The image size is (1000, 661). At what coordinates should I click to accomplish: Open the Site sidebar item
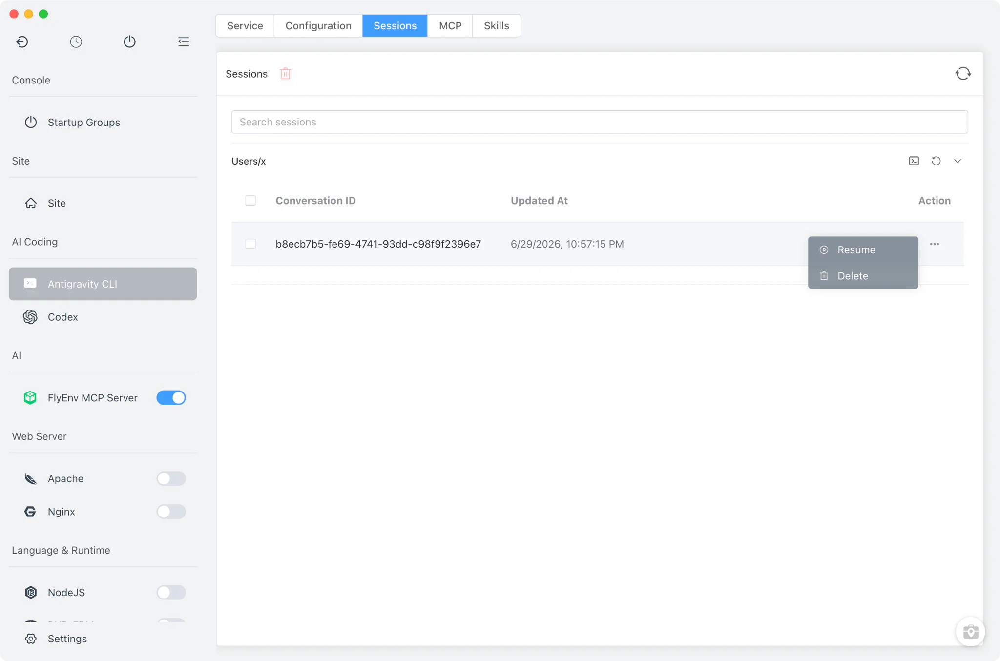(103, 203)
